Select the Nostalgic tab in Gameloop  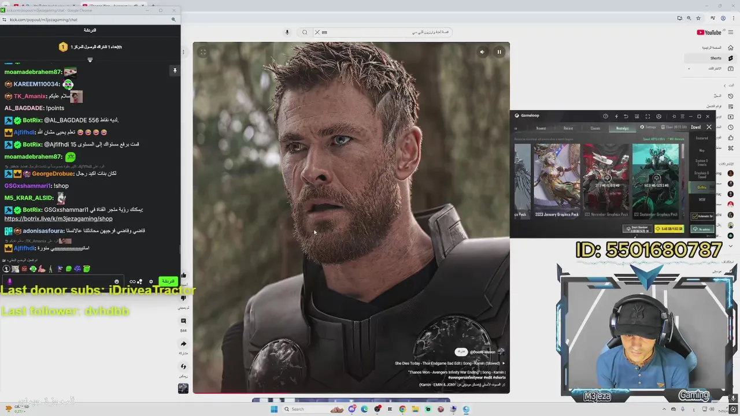click(623, 128)
